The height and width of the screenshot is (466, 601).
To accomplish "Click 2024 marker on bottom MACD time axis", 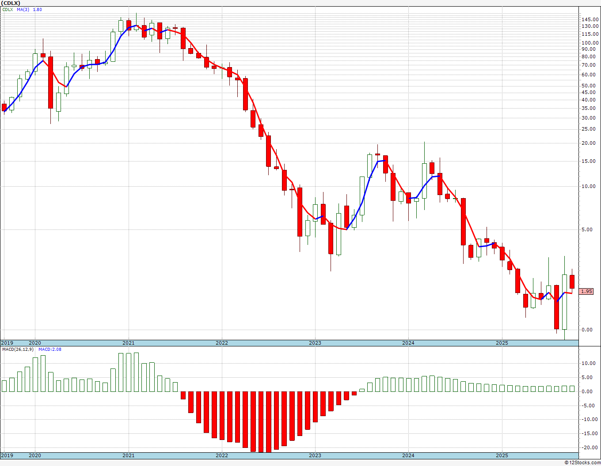I will [x=408, y=455].
